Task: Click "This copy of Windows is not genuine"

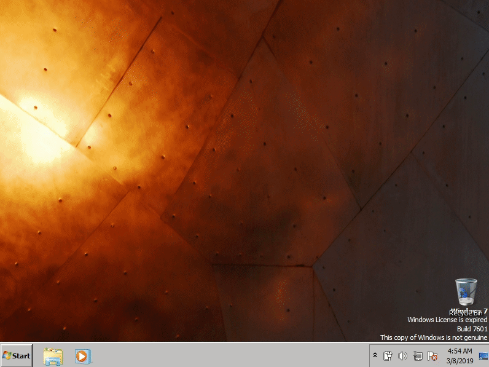Action: tap(434, 337)
